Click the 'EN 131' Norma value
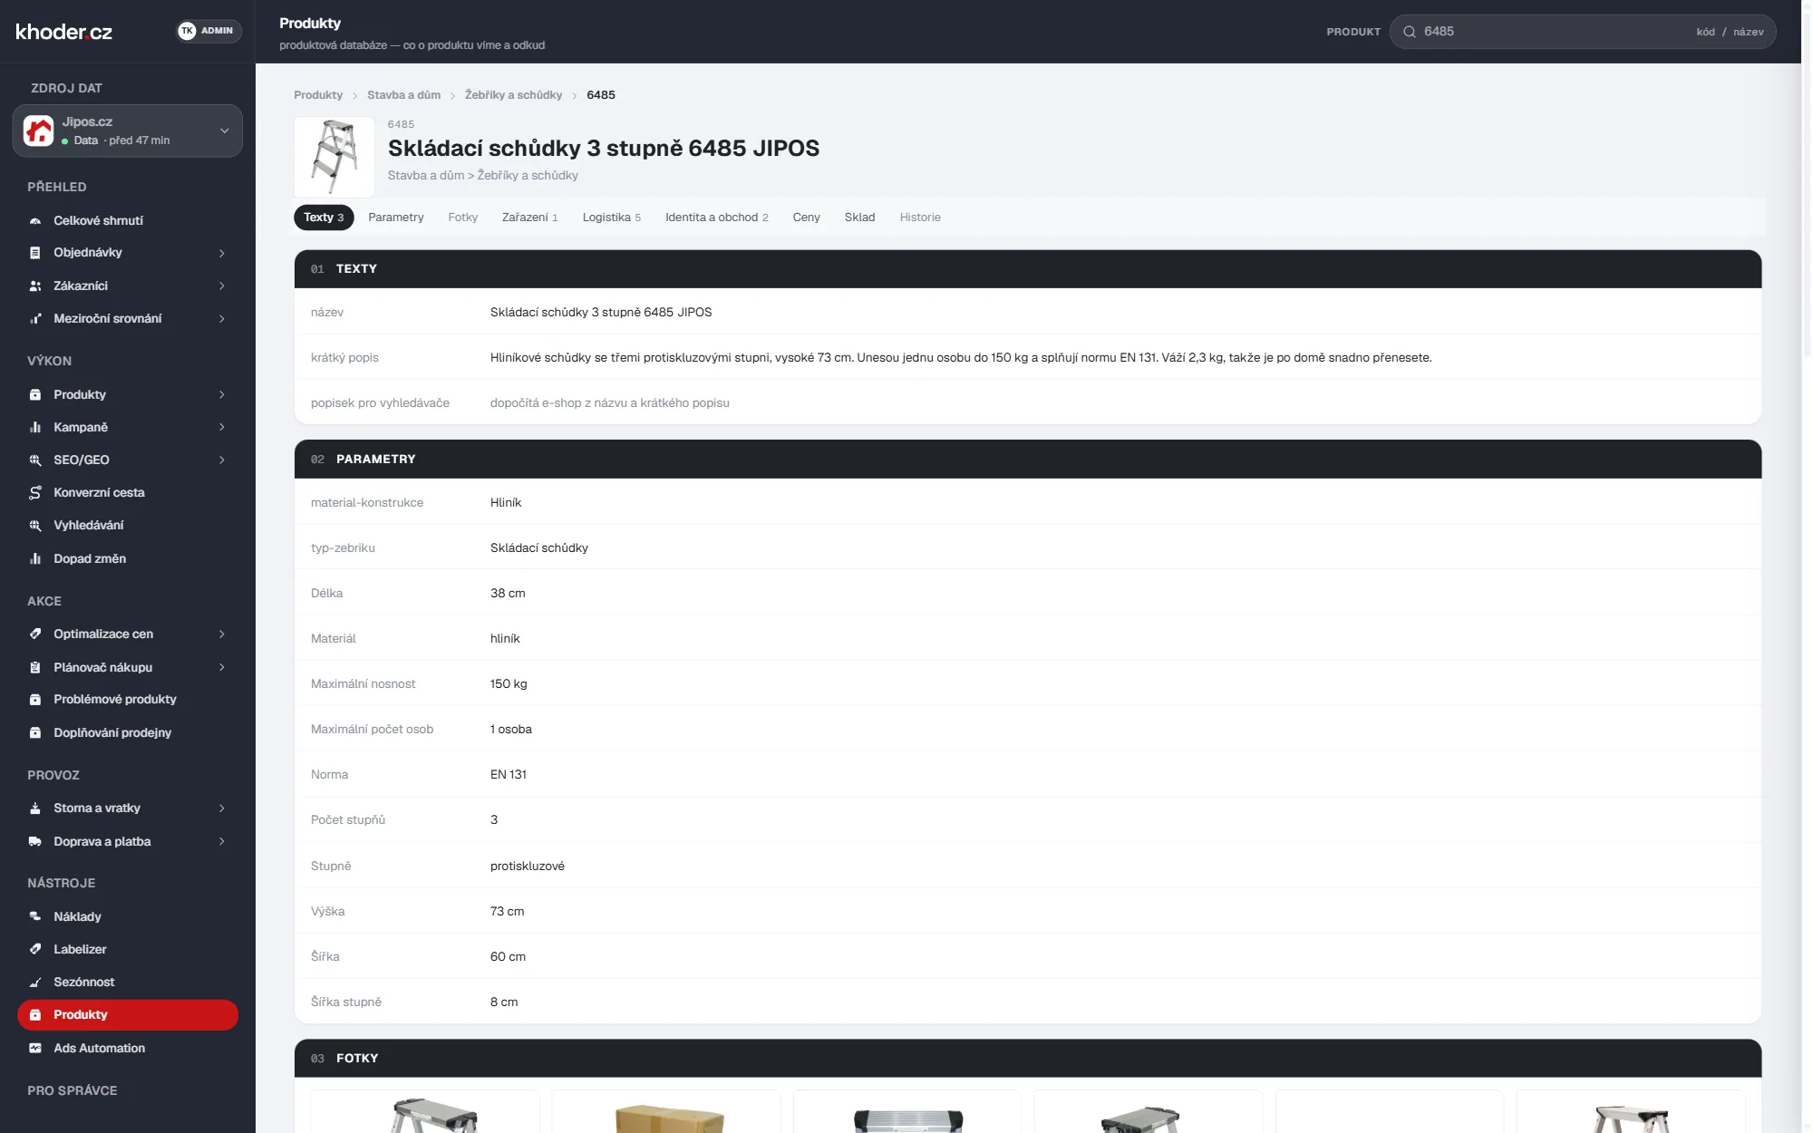1813x1133 pixels. [x=509, y=775]
